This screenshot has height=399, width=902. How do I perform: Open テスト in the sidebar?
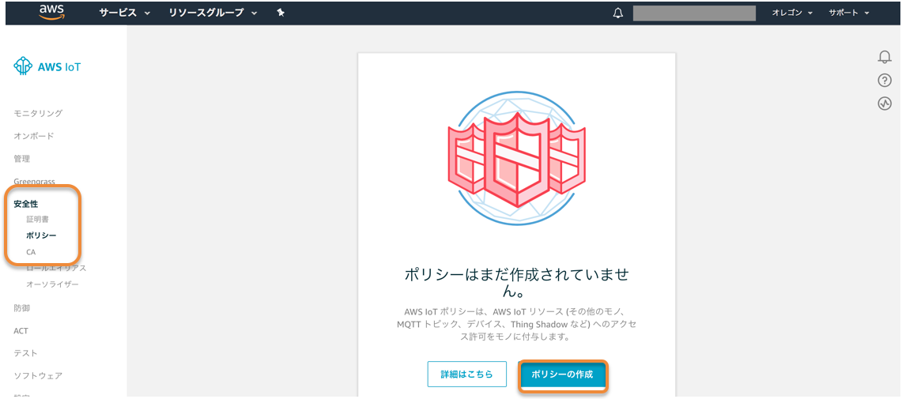point(25,353)
